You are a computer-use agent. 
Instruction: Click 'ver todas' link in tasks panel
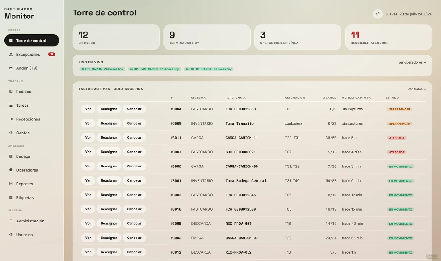(x=417, y=89)
